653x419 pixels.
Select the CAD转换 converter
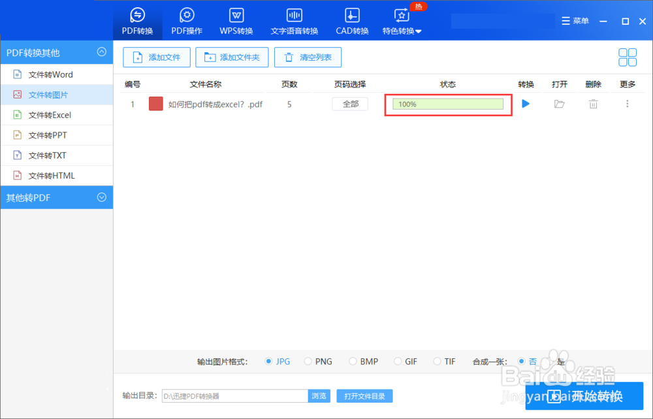click(351, 20)
